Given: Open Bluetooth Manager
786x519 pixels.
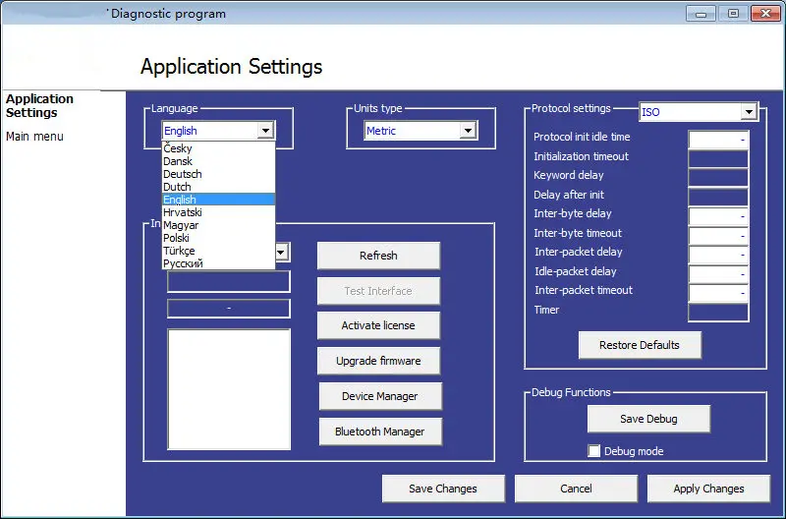Looking at the screenshot, I should [x=380, y=432].
